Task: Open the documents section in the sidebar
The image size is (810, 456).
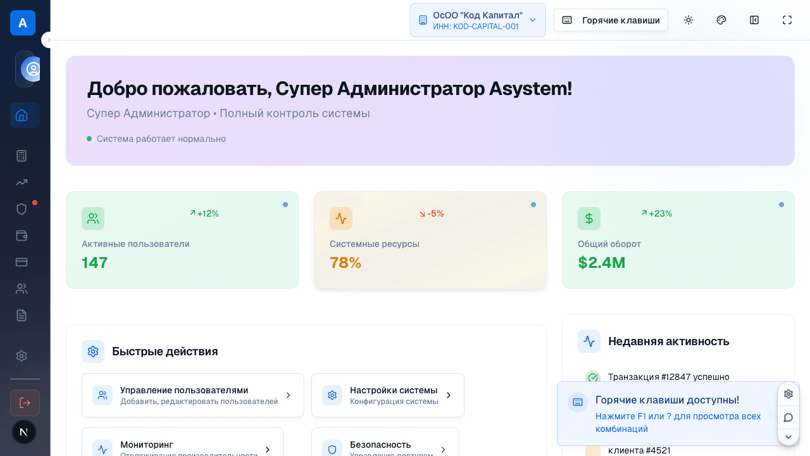Action: 22,315
